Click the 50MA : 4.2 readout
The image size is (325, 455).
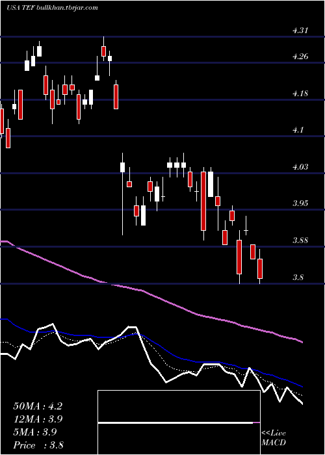[38, 406]
